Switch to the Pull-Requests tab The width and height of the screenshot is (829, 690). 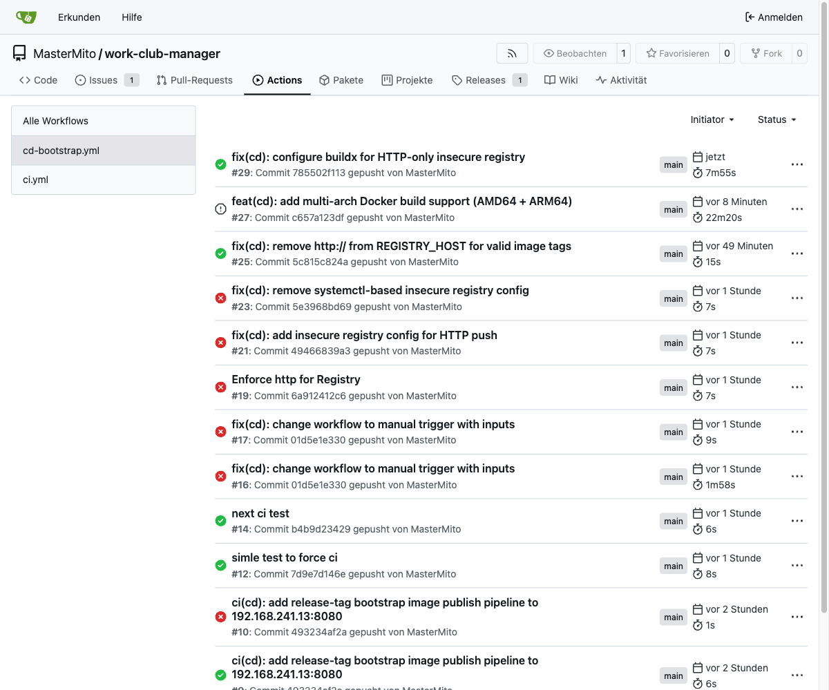click(x=194, y=80)
